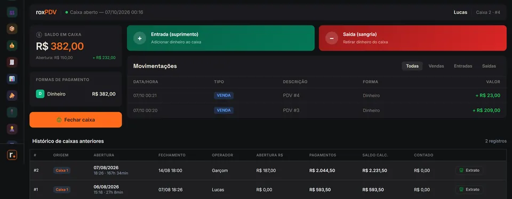Click the DATA/HORA column header

[146, 82]
